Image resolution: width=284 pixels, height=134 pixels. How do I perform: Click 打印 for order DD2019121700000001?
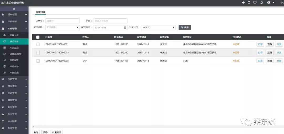[260, 44]
